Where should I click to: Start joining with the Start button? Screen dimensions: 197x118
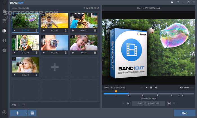pos(184,113)
